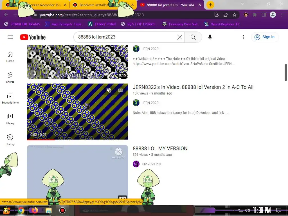Open the KineMaster video thumbnail
The width and height of the screenshot is (288, 216).
[78, 172]
